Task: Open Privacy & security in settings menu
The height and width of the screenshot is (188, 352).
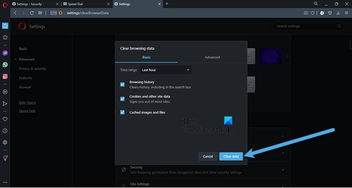Action: [x=32, y=69]
